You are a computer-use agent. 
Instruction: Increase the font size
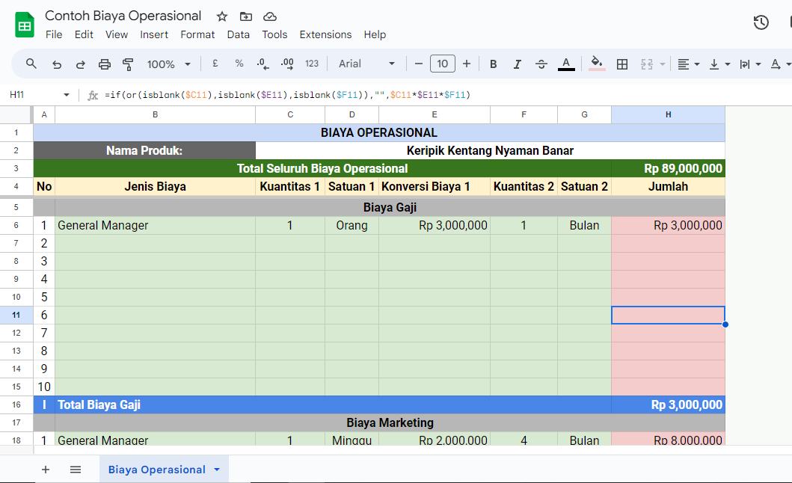pyautogui.click(x=467, y=64)
